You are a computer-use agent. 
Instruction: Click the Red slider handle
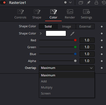coord(75,40)
